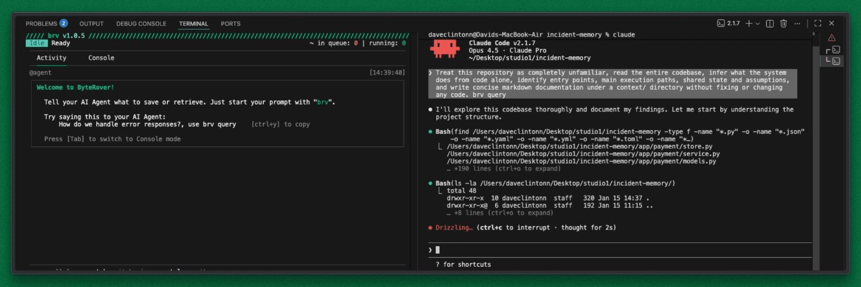This screenshot has width=861, height=287.
Task: Switch to the OUTPUT tab
Action: point(91,24)
